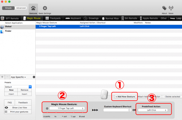Image resolution: width=182 pixels, height=120 pixels.
Task: Click the Export preset button
Action: tap(24, 94)
